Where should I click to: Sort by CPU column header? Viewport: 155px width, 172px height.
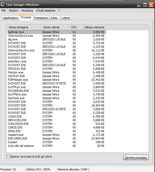(74, 27)
